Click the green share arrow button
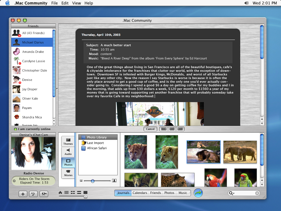 (198, 193)
